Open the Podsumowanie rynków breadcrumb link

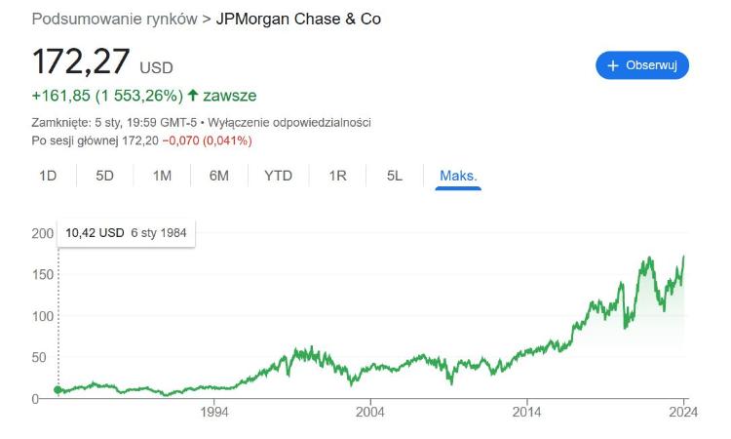114,20
